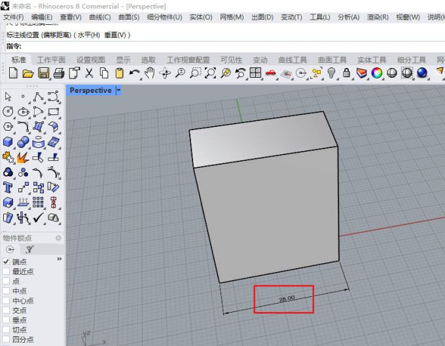
Task: Open the 文件(F) menu
Action: [13, 17]
